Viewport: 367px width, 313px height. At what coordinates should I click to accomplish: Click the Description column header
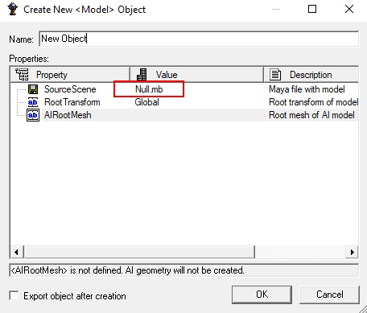tap(311, 75)
